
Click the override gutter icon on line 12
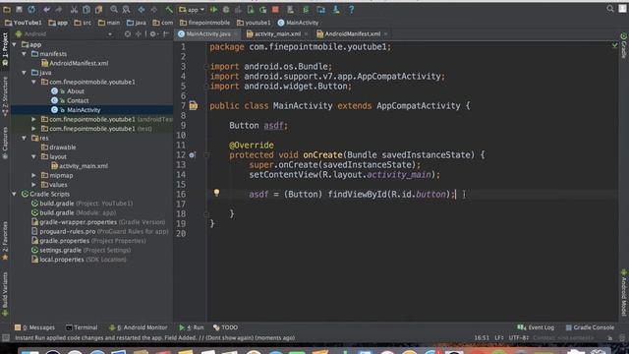point(193,155)
